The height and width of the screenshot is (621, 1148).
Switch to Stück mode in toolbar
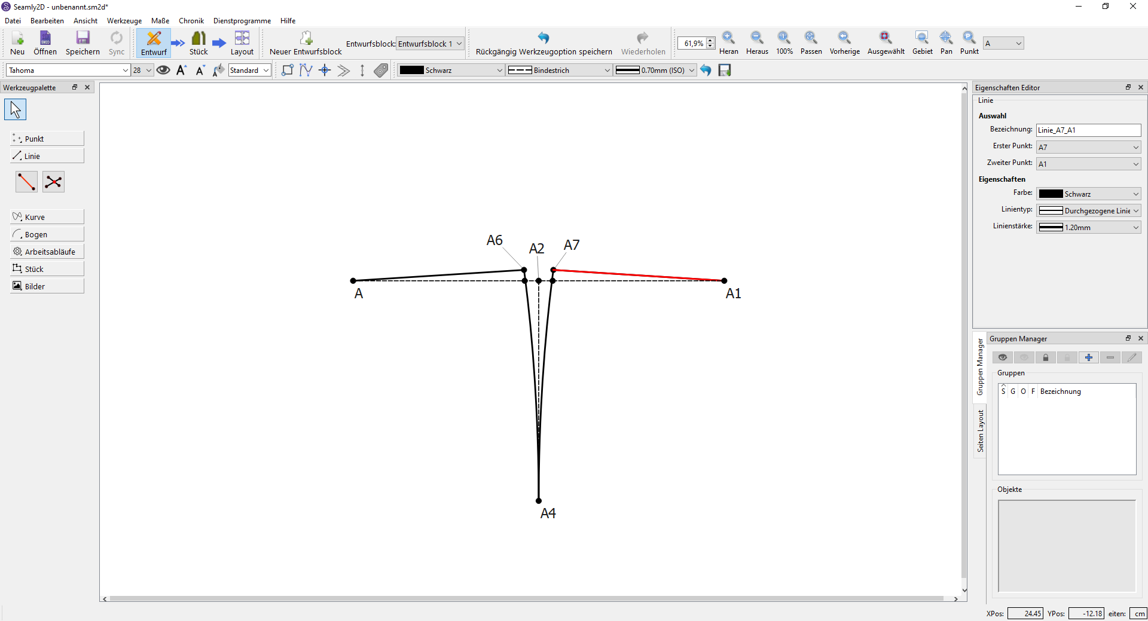199,43
